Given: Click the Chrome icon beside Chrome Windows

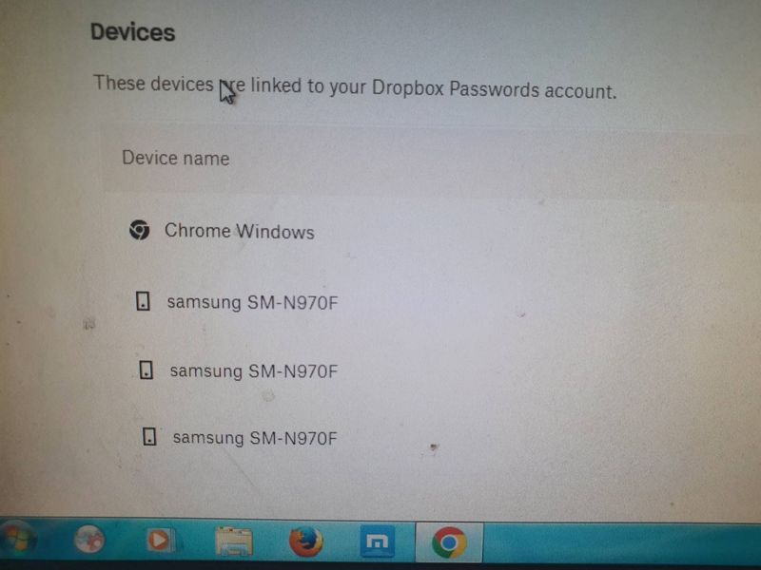Looking at the screenshot, I should (139, 230).
